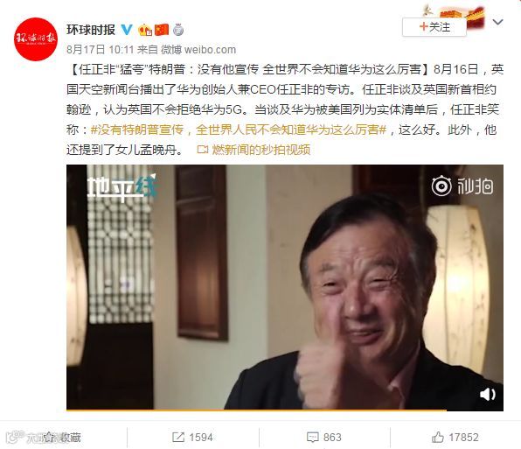Open the repost icon with 1594
This screenshot has width=521, height=449.
[x=192, y=437]
